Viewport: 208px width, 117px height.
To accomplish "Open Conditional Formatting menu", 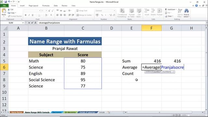I will pos(122,13).
